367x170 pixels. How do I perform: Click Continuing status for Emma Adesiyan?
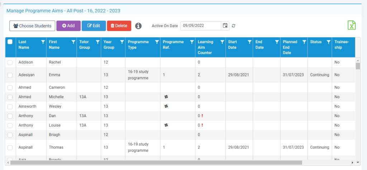320,75
